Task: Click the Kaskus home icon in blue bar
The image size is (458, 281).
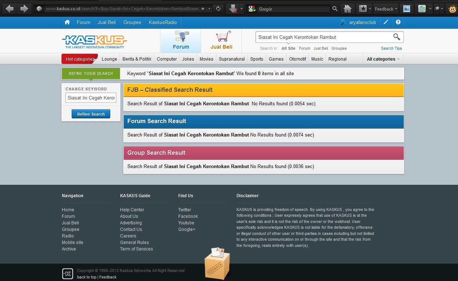Action: [67, 22]
